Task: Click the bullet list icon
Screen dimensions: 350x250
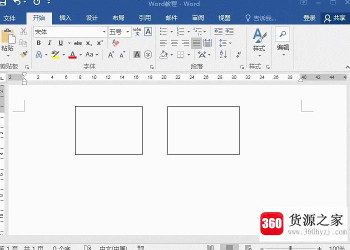Action: (163, 31)
